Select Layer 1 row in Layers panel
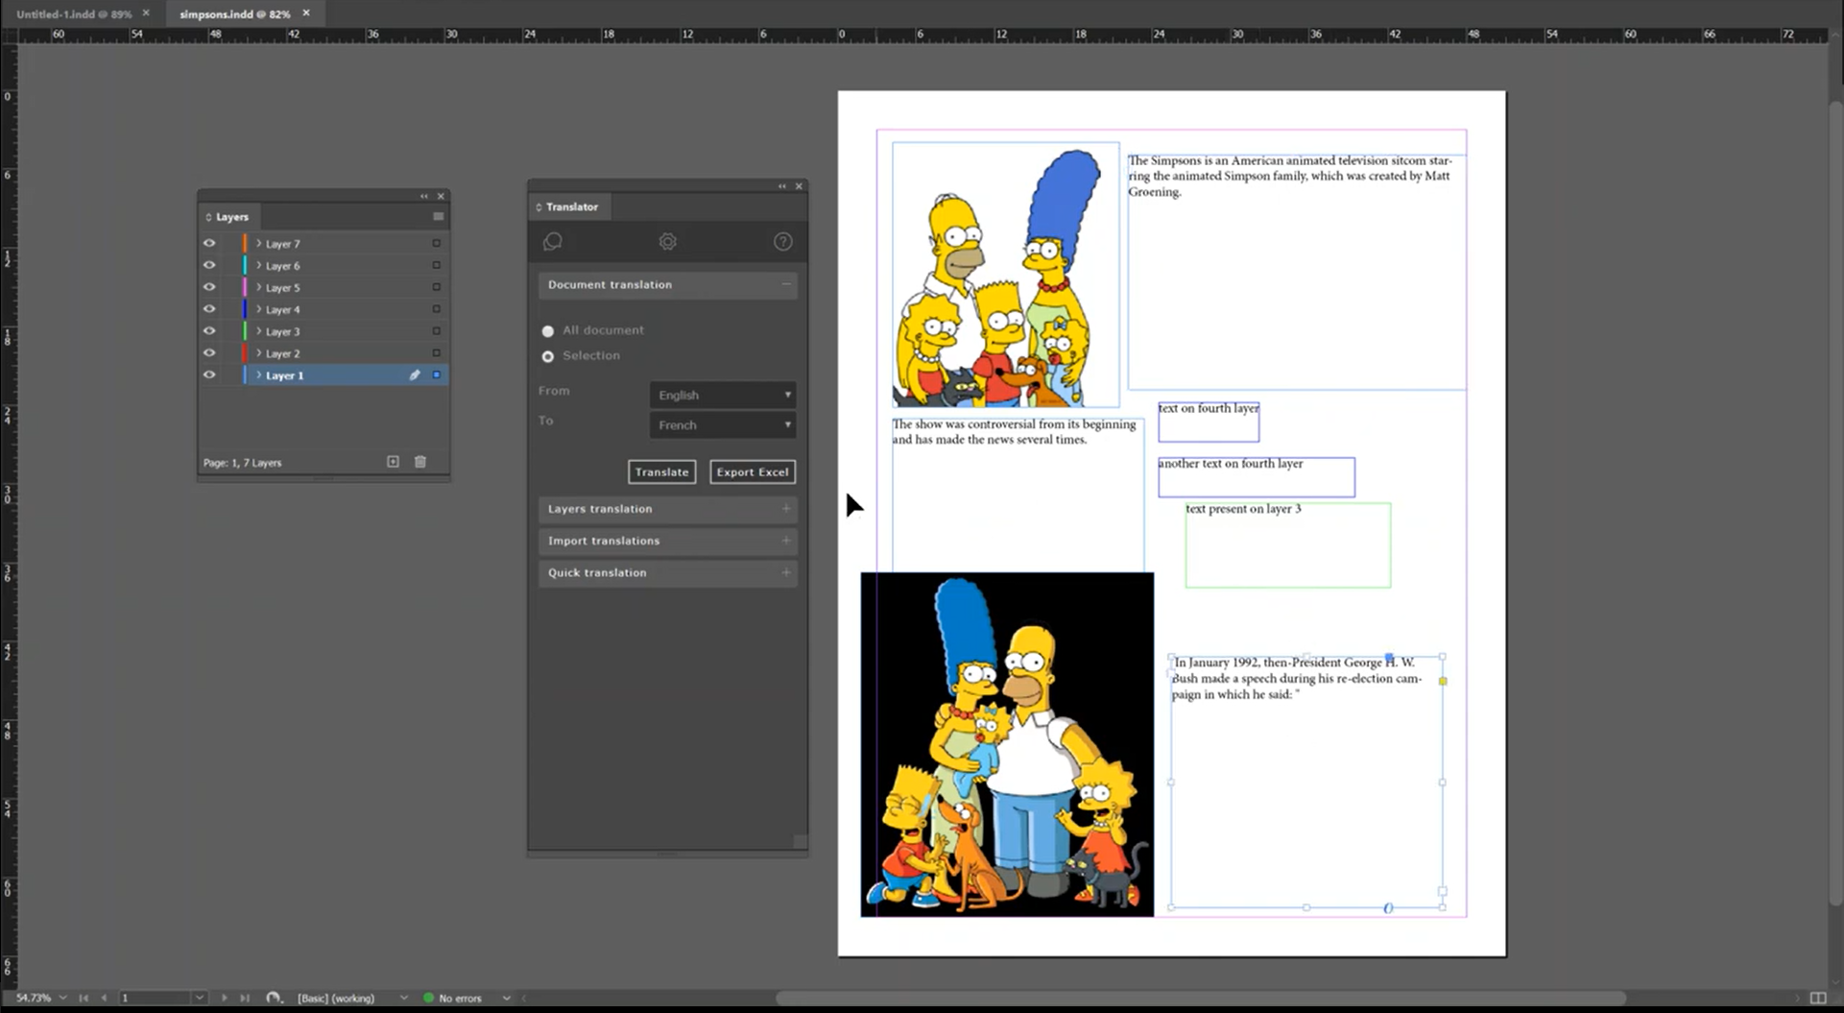This screenshot has width=1844, height=1013. click(x=323, y=375)
